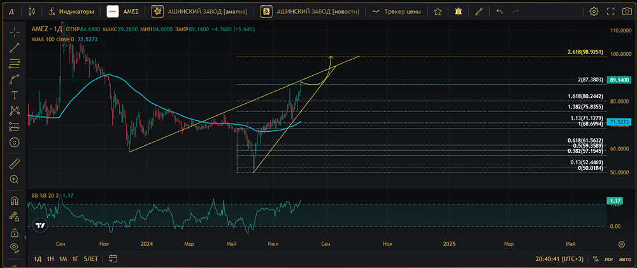Open the emoji icons tool
637x268 pixels.
point(15,143)
